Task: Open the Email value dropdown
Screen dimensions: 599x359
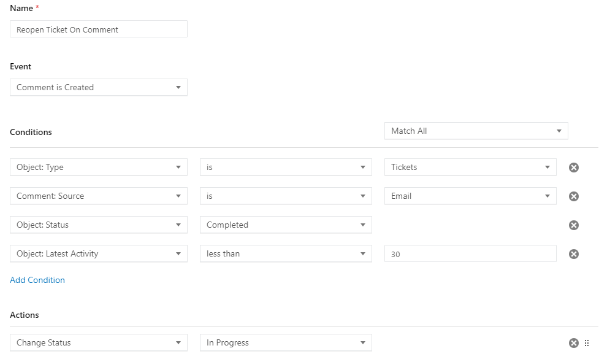Action: pos(470,196)
